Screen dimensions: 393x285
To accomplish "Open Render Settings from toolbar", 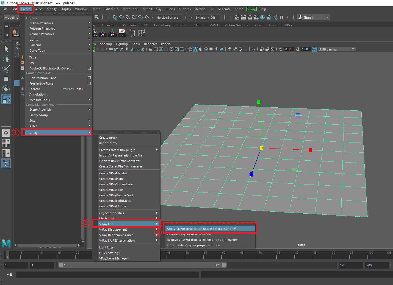I will [x=256, y=17].
